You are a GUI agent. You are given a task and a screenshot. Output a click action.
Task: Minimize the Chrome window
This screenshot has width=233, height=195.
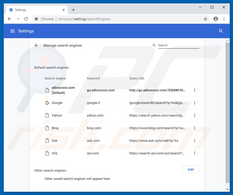coord(200,7)
